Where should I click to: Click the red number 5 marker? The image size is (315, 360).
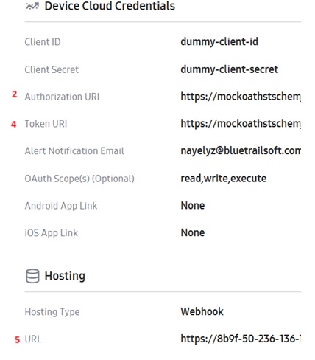click(17, 340)
